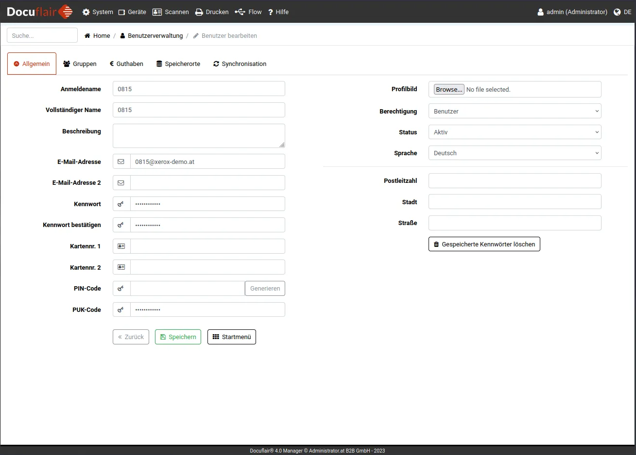This screenshot has height=455, width=636.
Task: Click the admin user icon
Action: [540, 12]
